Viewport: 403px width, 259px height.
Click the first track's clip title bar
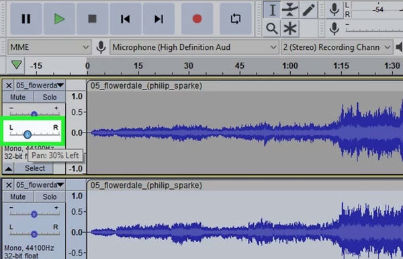[x=245, y=85]
